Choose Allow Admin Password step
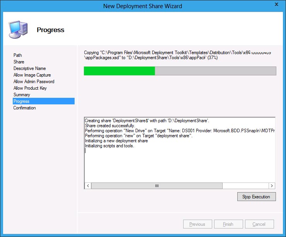 point(34,82)
